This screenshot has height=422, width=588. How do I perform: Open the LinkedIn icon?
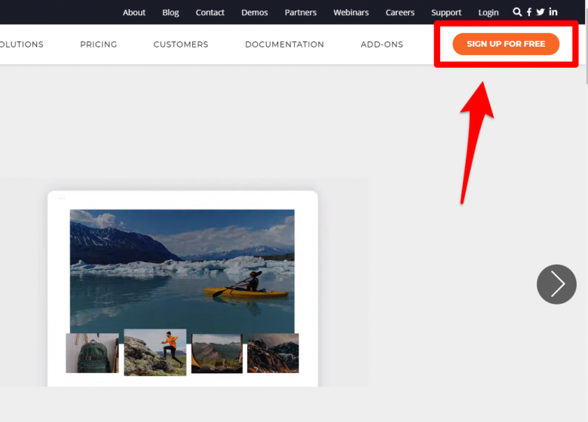click(553, 12)
